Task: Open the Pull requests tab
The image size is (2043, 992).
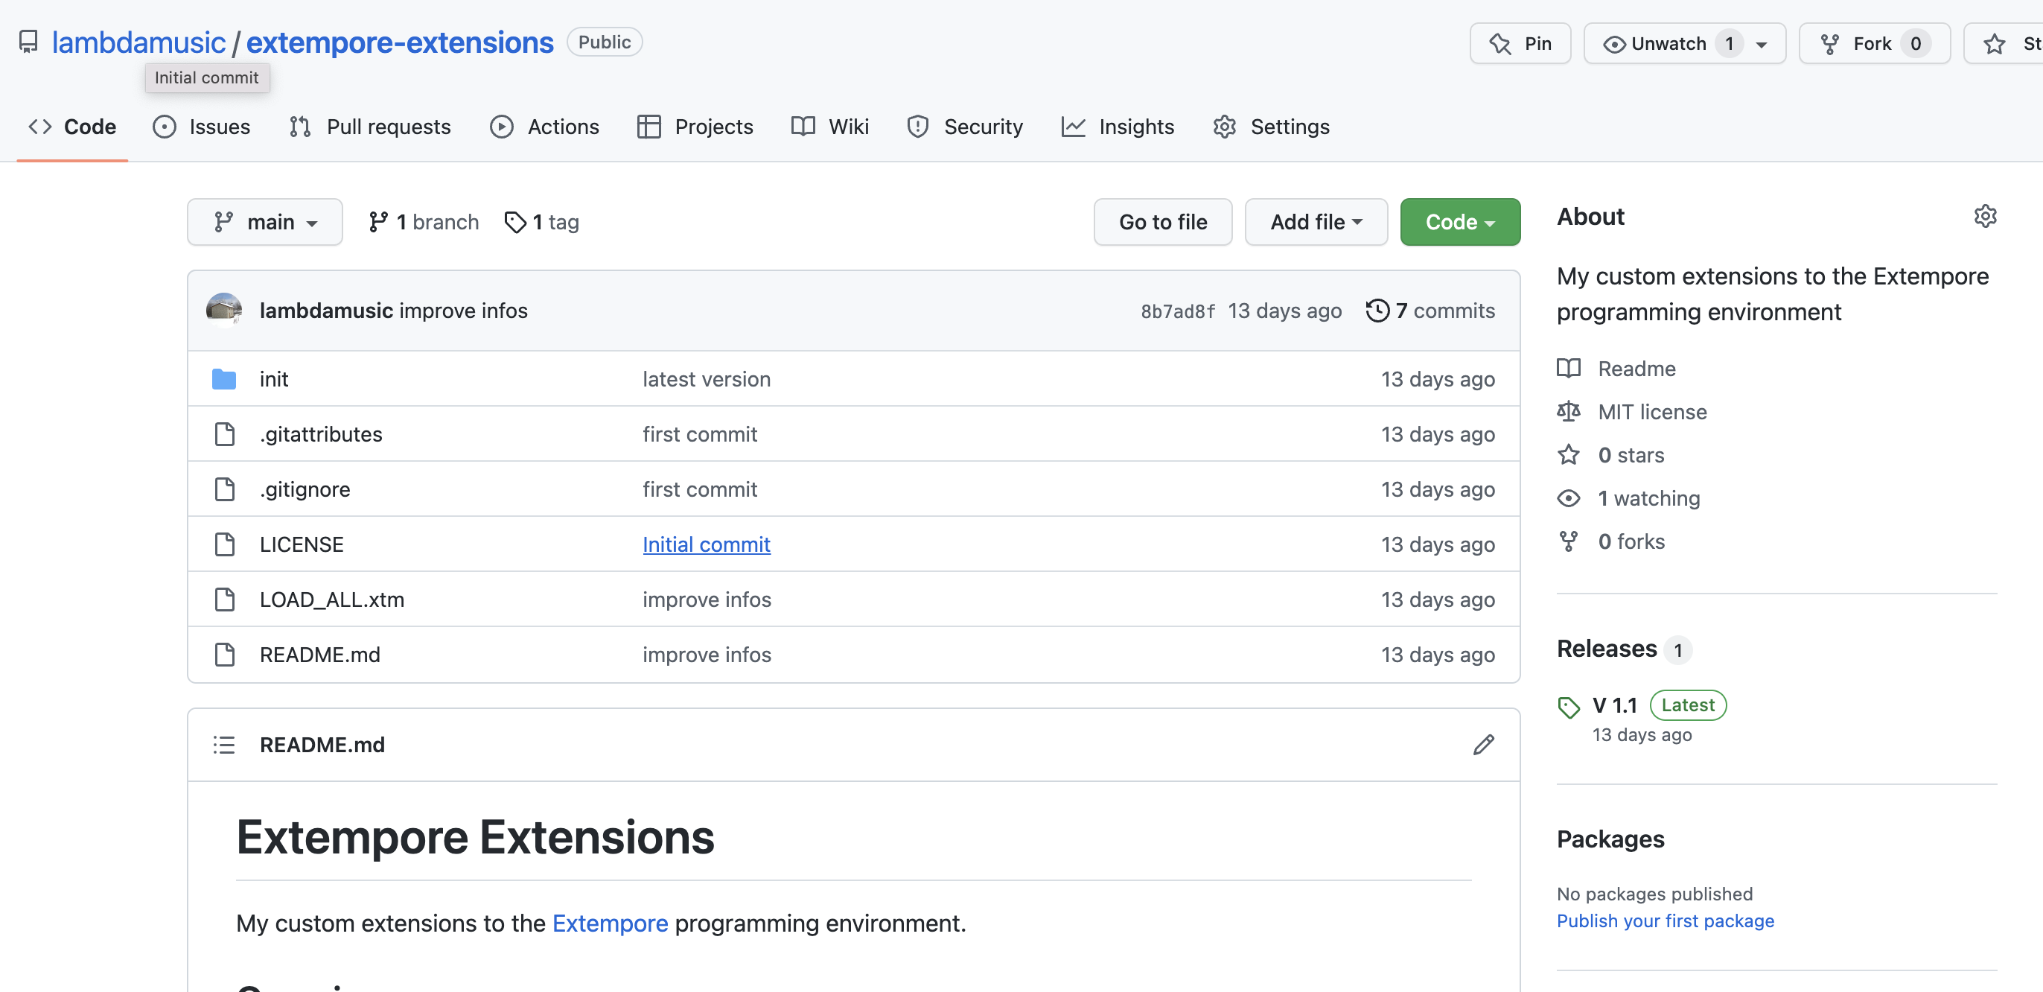Action: coord(370,127)
